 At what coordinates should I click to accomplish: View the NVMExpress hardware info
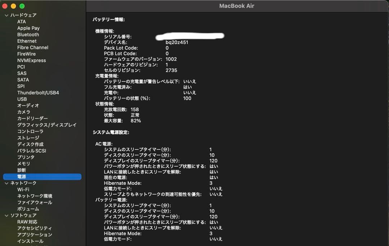coord(31,60)
